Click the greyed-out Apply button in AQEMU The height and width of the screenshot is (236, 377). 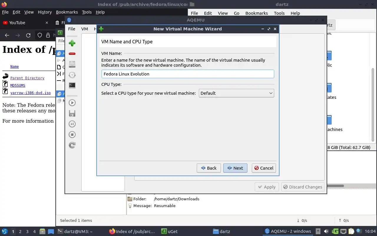267,187
